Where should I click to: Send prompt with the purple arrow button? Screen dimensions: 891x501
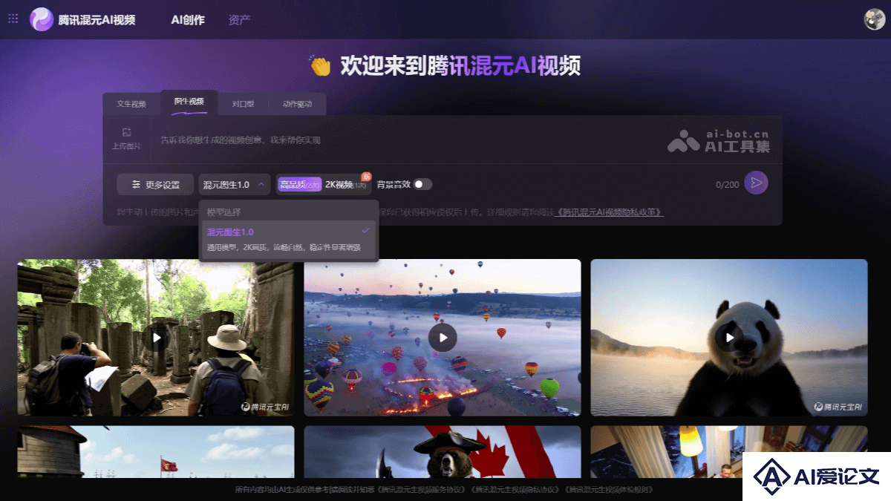pos(756,183)
